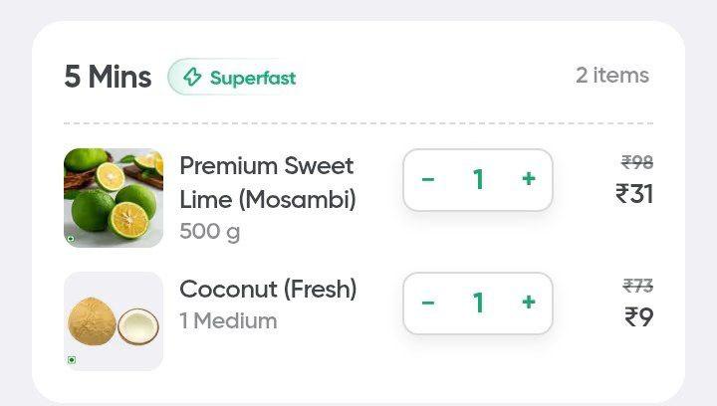Add one more Coconut (Fresh)
Screen dimensions: 717x406
pos(529,303)
